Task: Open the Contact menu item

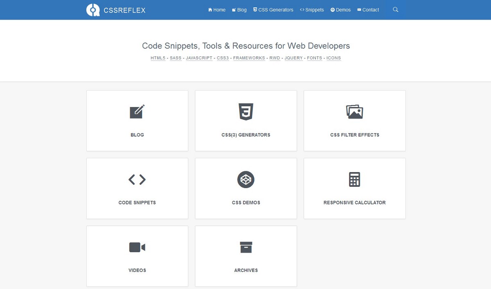Action: point(368,10)
